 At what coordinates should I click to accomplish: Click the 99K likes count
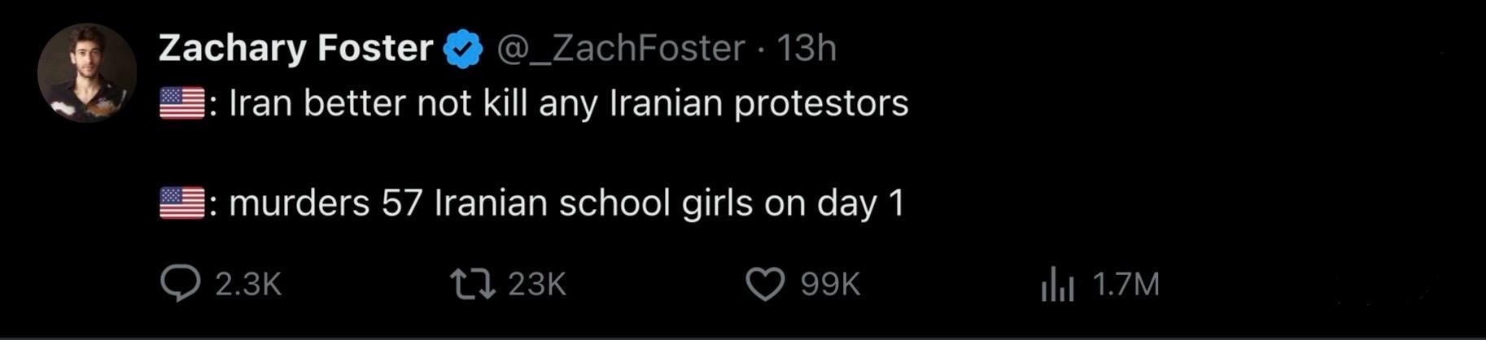tap(830, 284)
